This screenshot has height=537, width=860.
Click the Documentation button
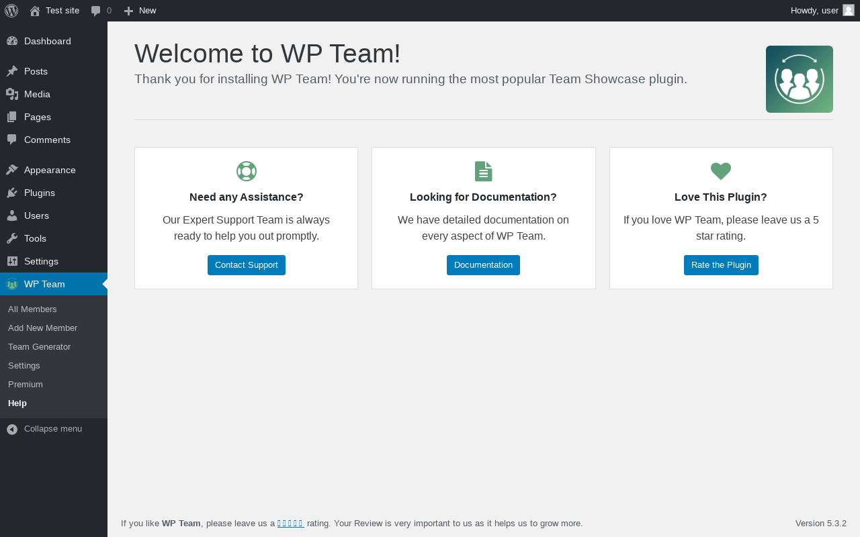click(483, 265)
